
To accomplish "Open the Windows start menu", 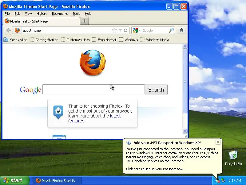I will coord(14,180).
